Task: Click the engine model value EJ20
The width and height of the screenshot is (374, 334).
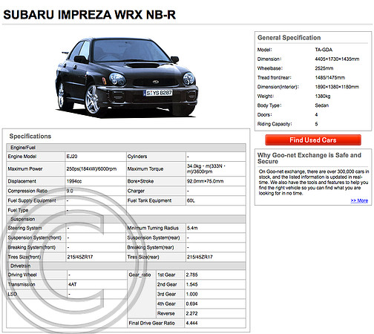Action: [x=72, y=157]
